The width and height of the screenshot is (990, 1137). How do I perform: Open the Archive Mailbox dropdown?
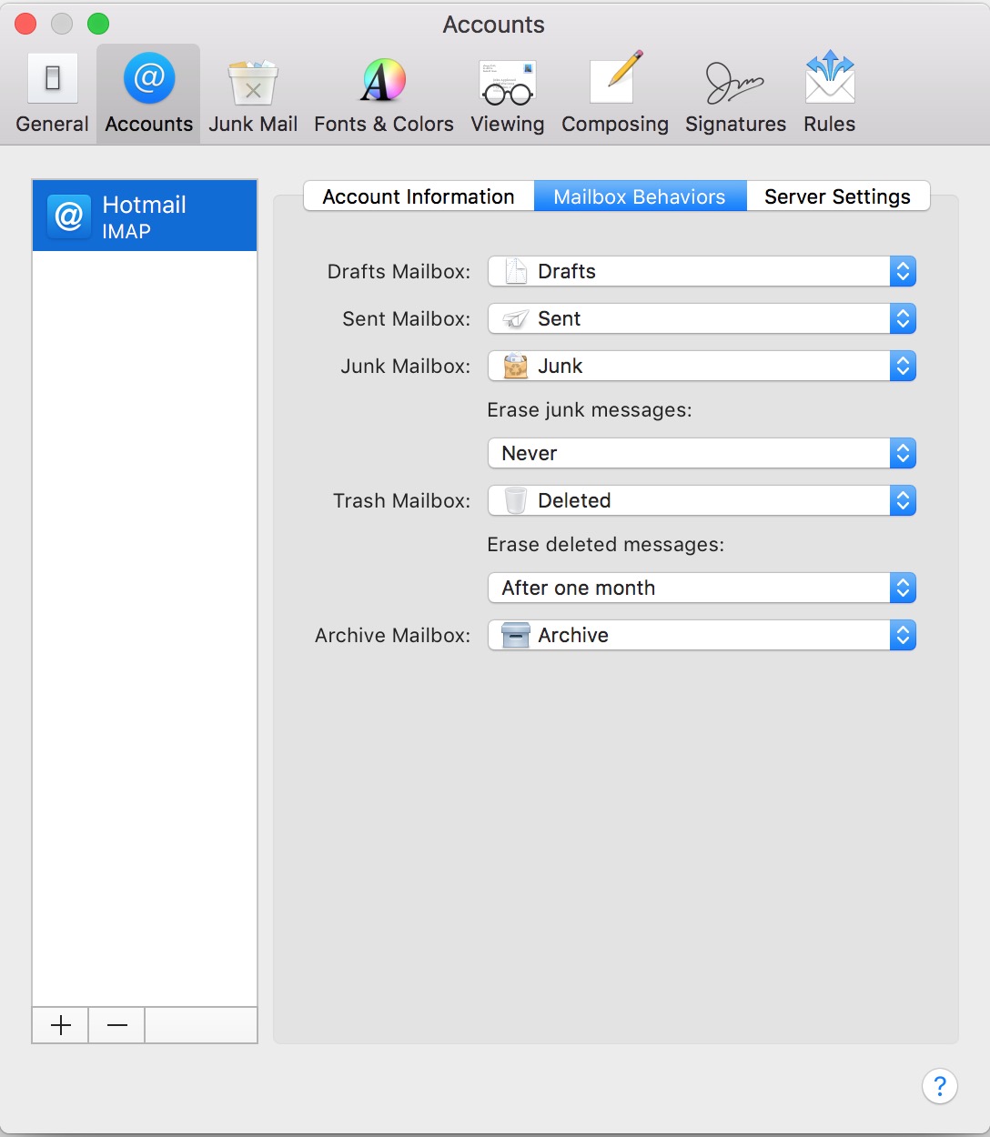[x=702, y=635]
